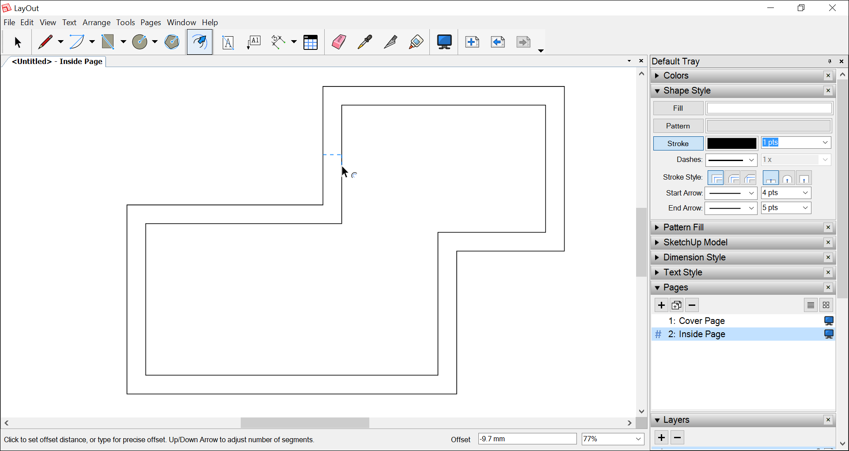Toggle the Stroke button off
The image size is (849, 451).
click(678, 144)
